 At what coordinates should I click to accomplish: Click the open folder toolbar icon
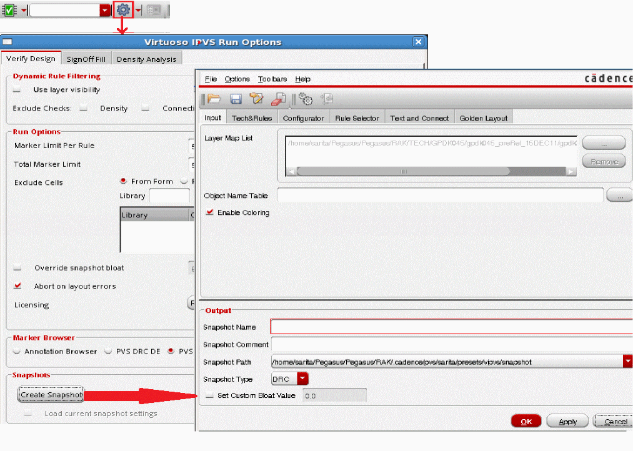coord(214,99)
